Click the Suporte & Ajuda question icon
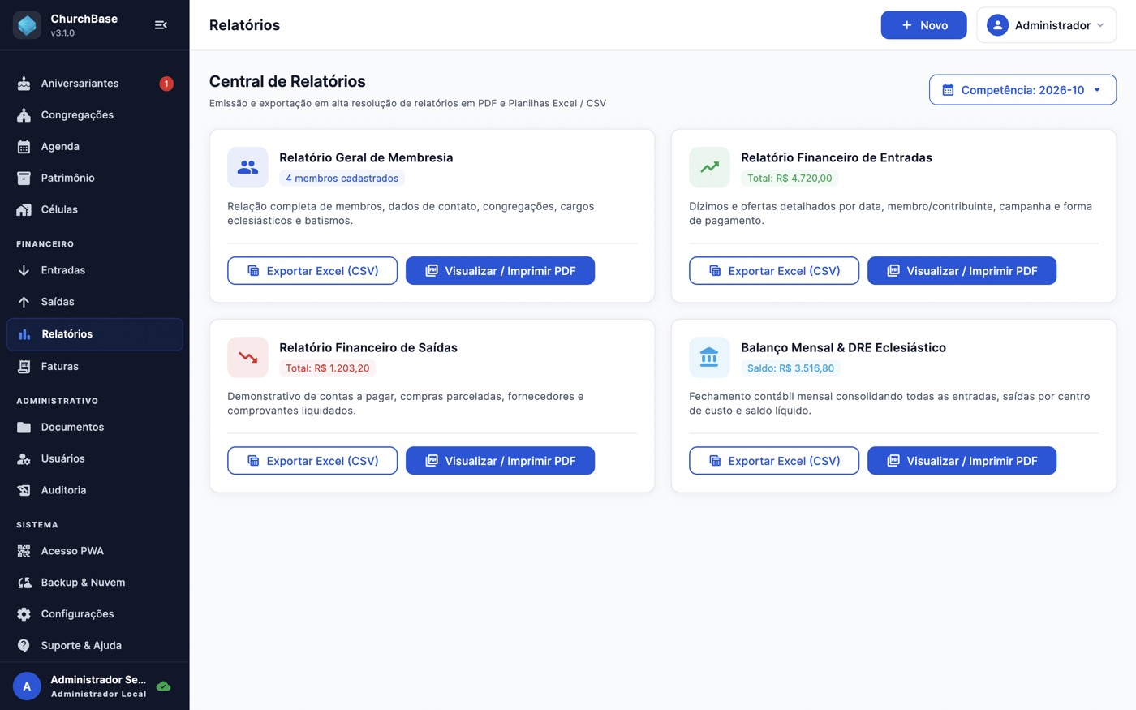Viewport: 1136px width, 710px height. click(24, 646)
